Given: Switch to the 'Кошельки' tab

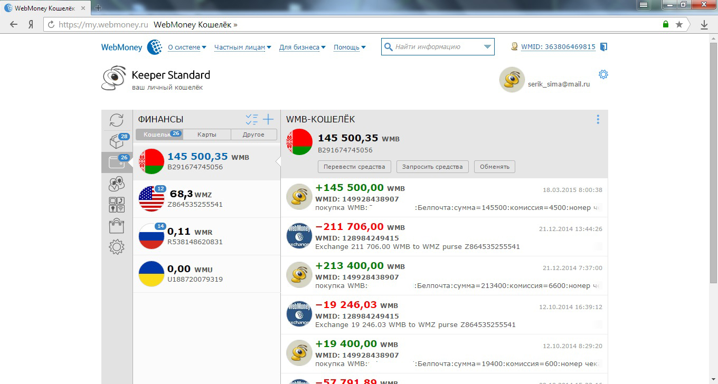Looking at the screenshot, I should [159, 135].
